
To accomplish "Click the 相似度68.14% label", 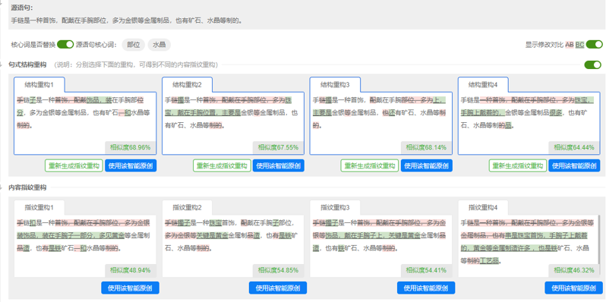I will [426, 147].
